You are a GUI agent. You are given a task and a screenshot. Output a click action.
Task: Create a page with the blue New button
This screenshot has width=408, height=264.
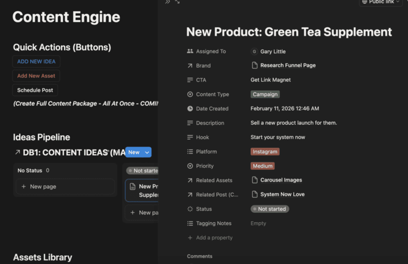tap(134, 152)
